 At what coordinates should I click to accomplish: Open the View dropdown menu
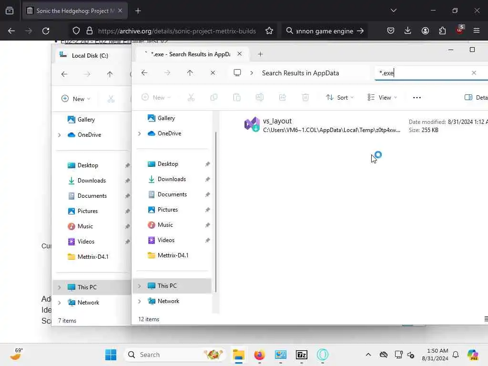[382, 97]
